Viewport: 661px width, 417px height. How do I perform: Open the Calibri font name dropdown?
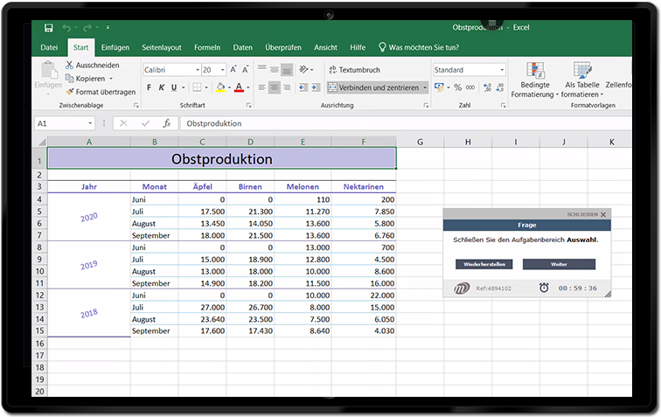[196, 70]
